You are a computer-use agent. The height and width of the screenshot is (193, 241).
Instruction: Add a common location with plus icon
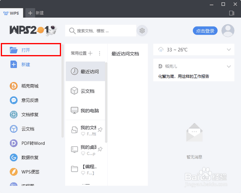click(x=90, y=53)
